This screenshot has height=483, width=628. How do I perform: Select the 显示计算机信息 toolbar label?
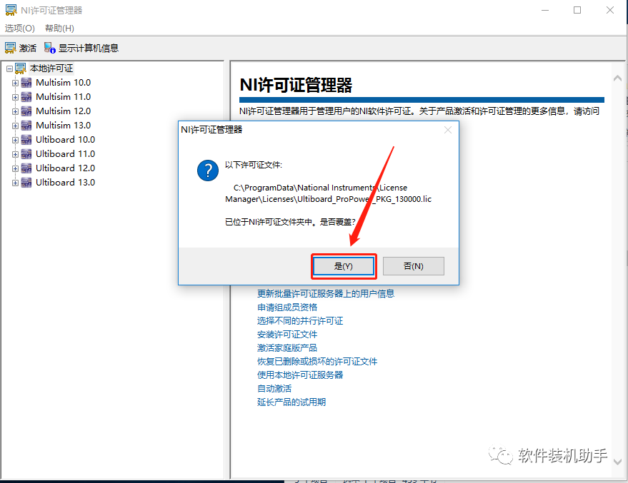pyautogui.click(x=89, y=49)
